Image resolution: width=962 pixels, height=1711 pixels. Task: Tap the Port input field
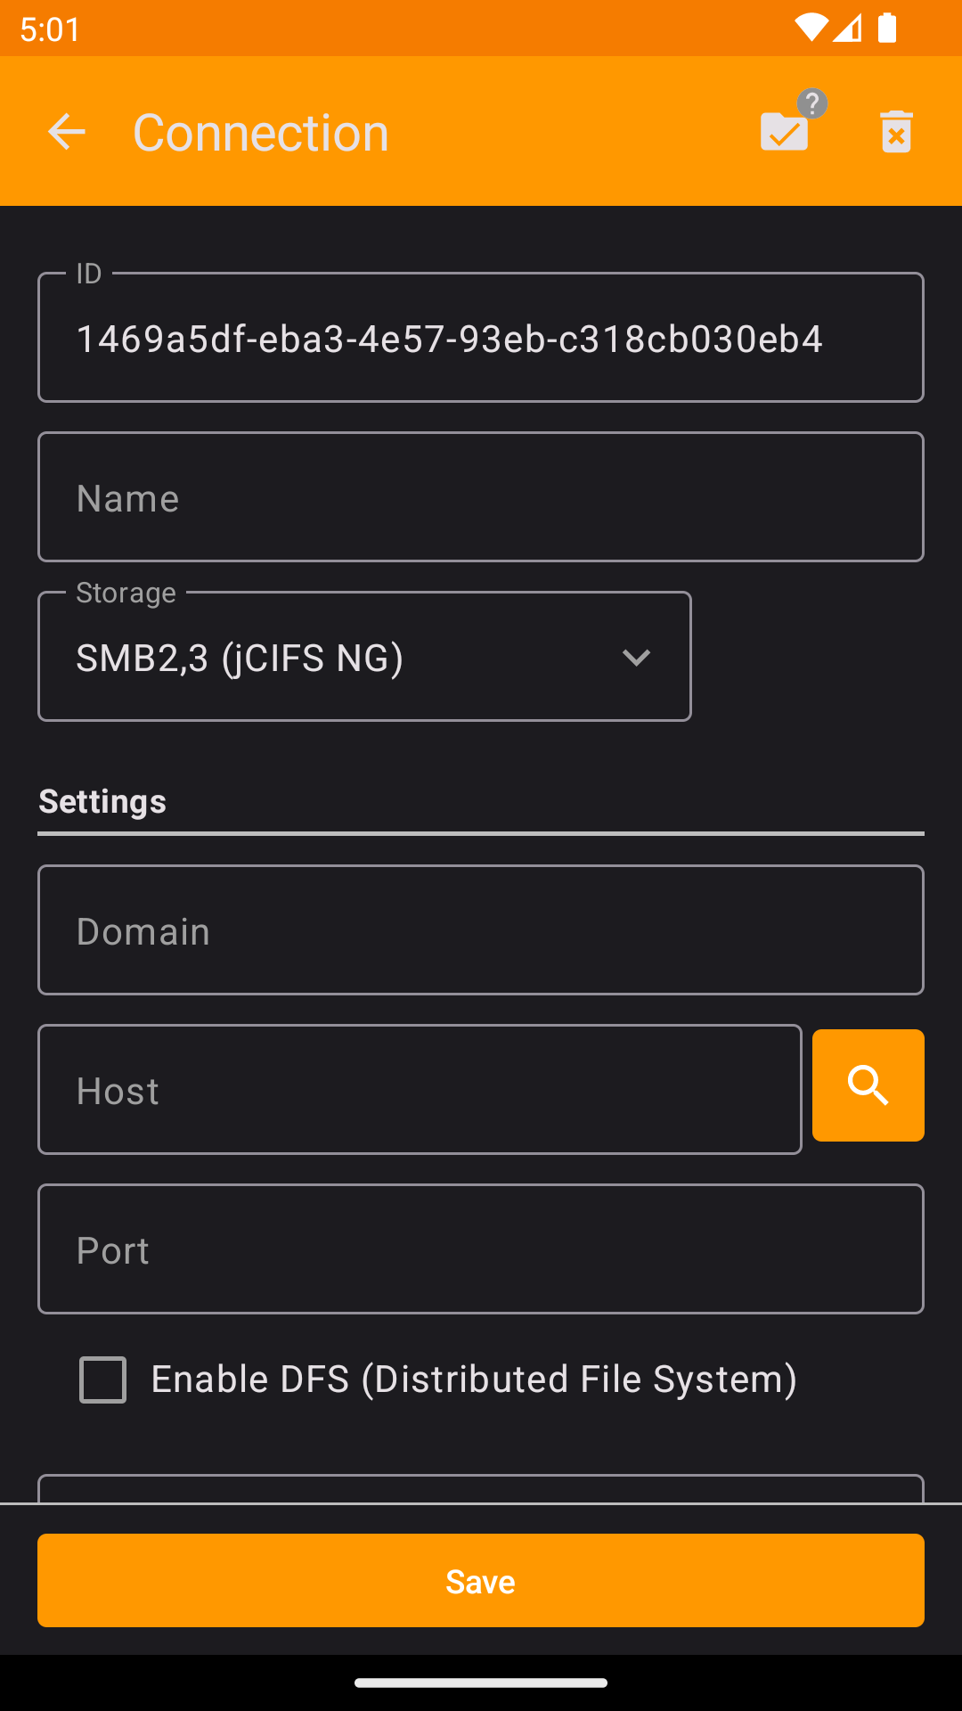pyautogui.click(x=481, y=1249)
